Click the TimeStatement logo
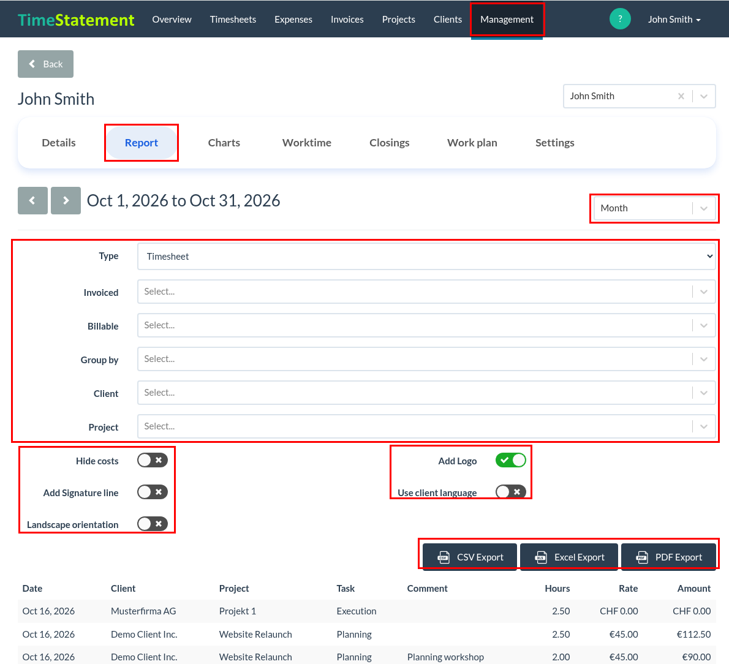 coord(76,20)
